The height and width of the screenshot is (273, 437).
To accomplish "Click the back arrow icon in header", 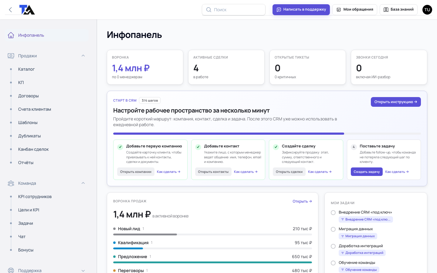I will pos(10,10).
